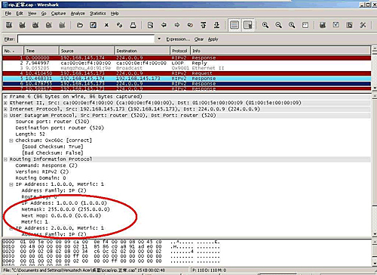
Task: Sort by the Protocol column header
Action: [x=180, y=51]
